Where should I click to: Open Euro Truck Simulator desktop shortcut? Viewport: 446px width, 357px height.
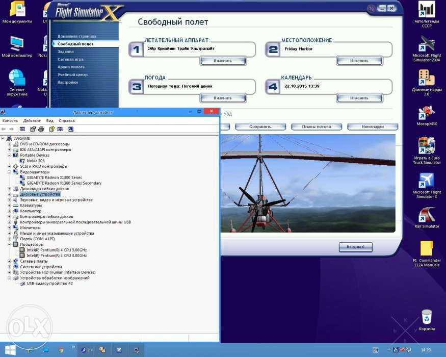click(x=426, y=151)
